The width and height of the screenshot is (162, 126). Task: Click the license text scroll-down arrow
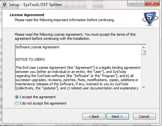(x=144, y=87)
